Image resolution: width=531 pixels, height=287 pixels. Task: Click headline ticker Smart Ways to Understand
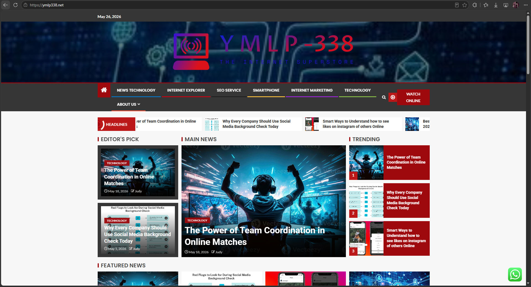[x=356, y=124]
